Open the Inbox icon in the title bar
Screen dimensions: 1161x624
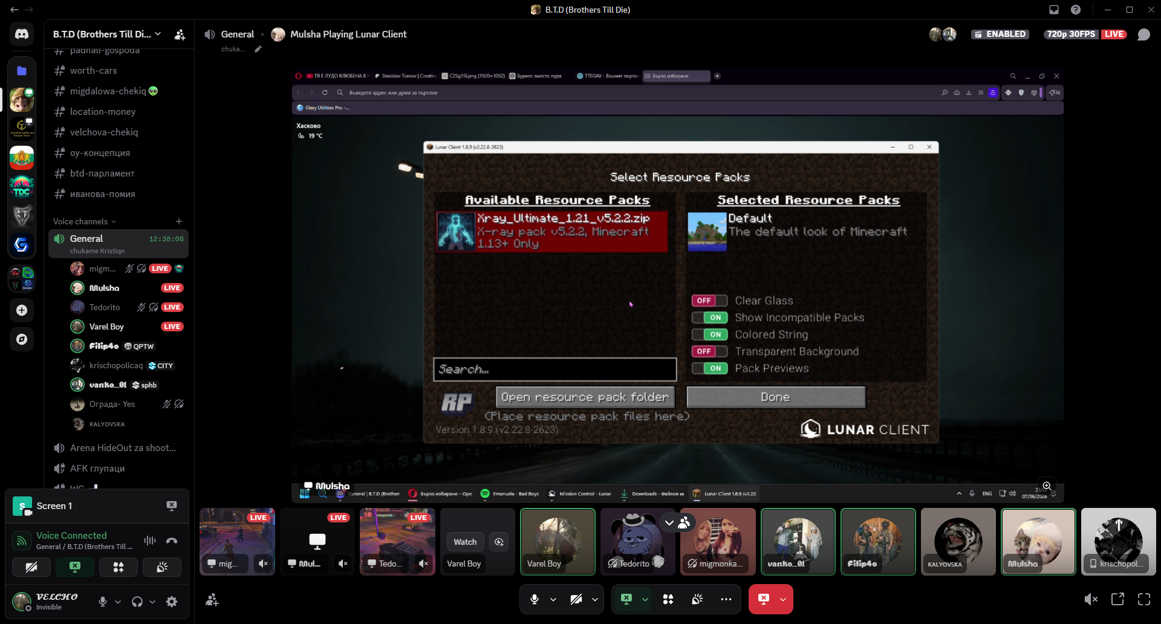tap(1054, 10)
